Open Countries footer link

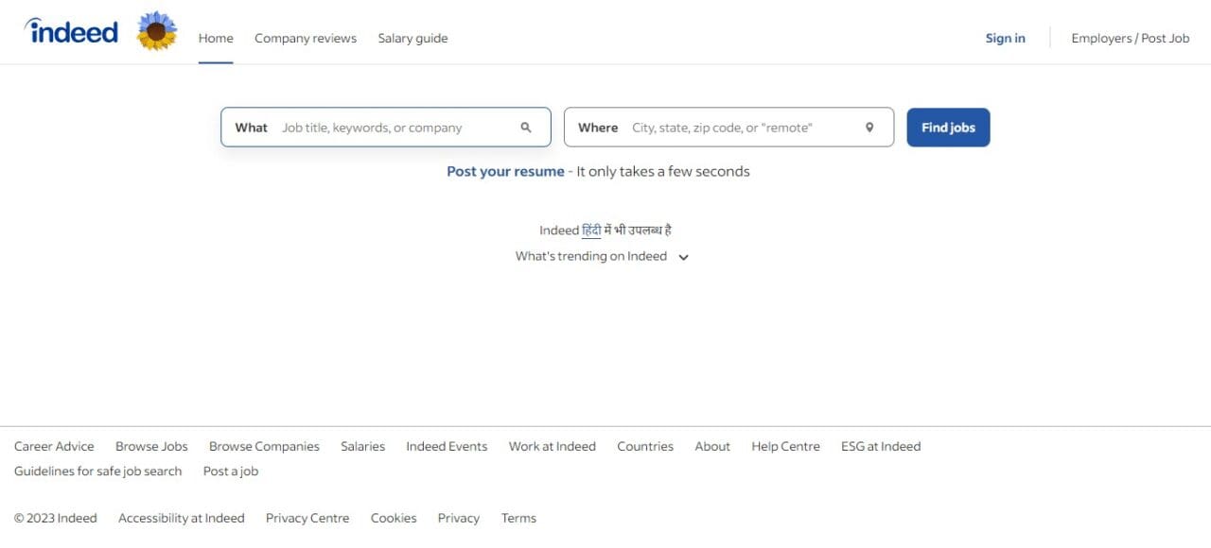[645, 447]
